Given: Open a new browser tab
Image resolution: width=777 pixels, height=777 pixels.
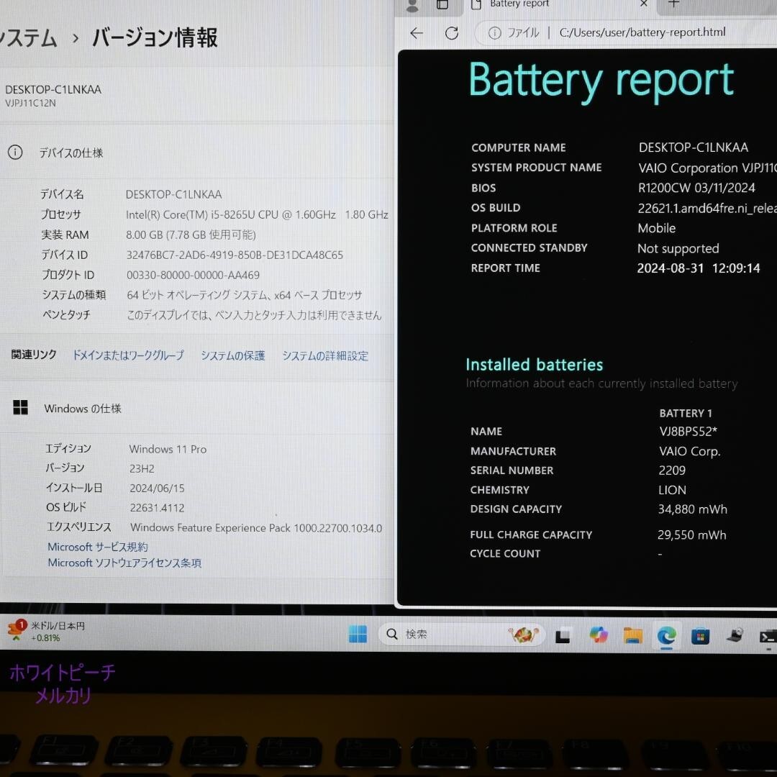Looking at the screenshot, I should (x=673, y=4).
